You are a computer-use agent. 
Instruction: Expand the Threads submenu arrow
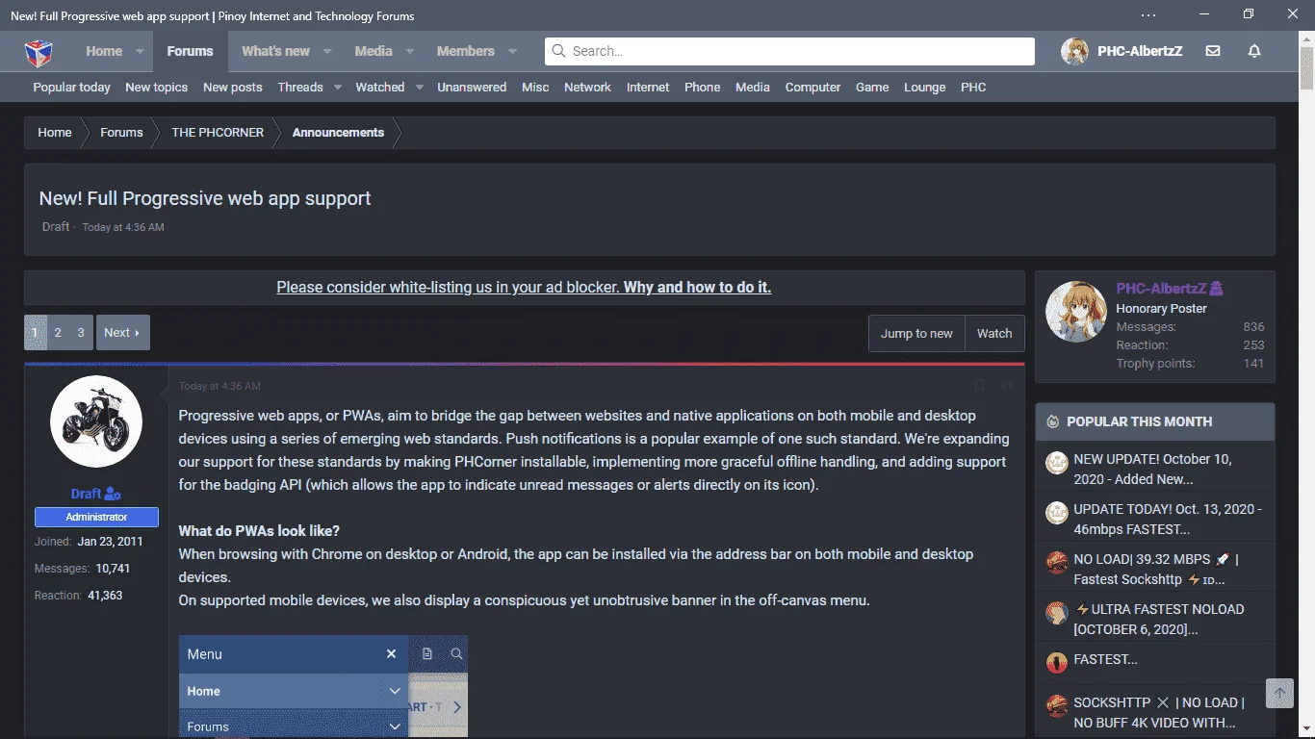point(338,87)
